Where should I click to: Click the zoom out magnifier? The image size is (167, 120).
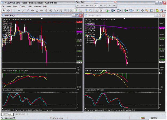coord(91,10)
